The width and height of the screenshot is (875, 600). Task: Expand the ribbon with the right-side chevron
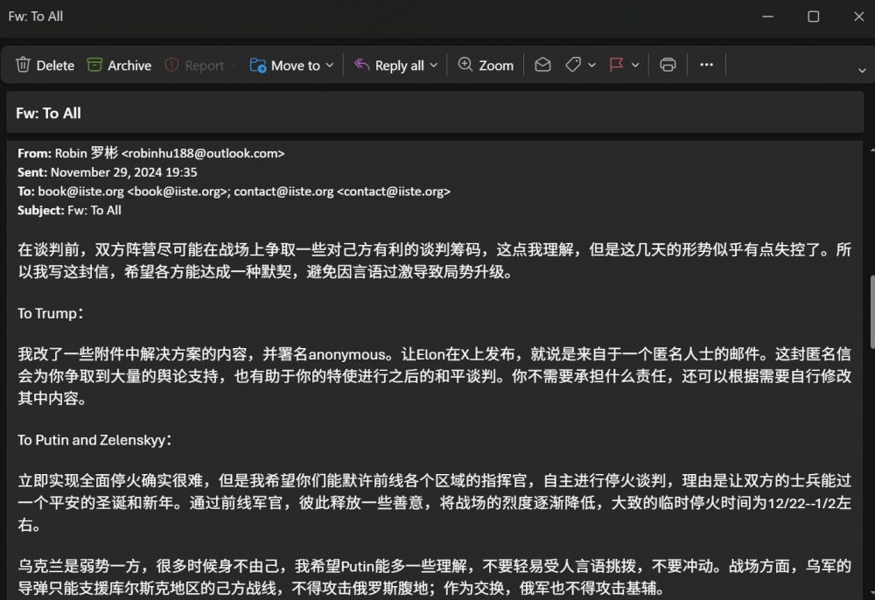[862, 69]
